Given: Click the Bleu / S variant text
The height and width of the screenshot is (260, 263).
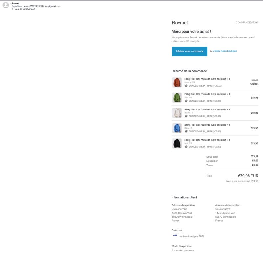Looking at the screenshot, I should (188, 128).
